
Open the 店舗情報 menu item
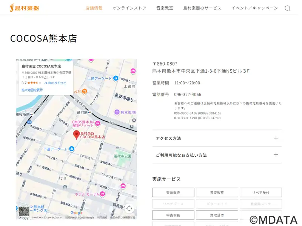click(x=94, y=8)
